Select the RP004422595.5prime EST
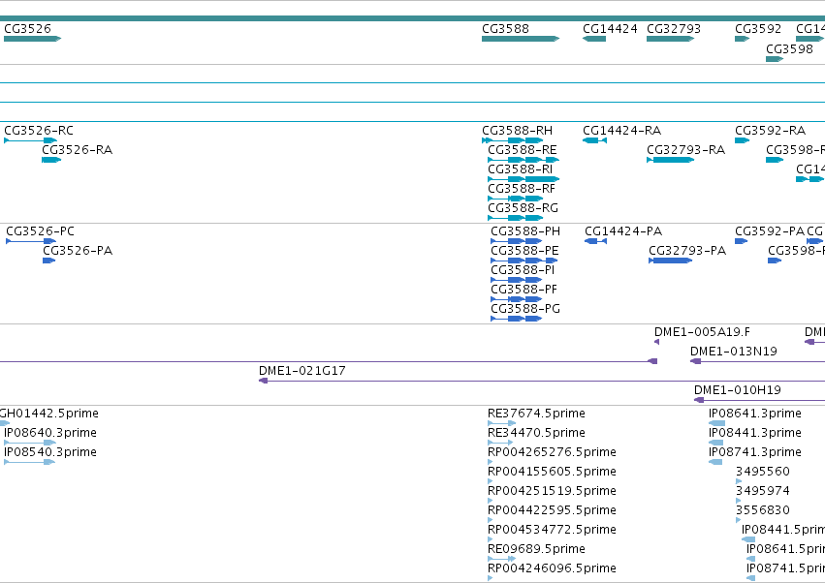 click(x=491, y=521)
